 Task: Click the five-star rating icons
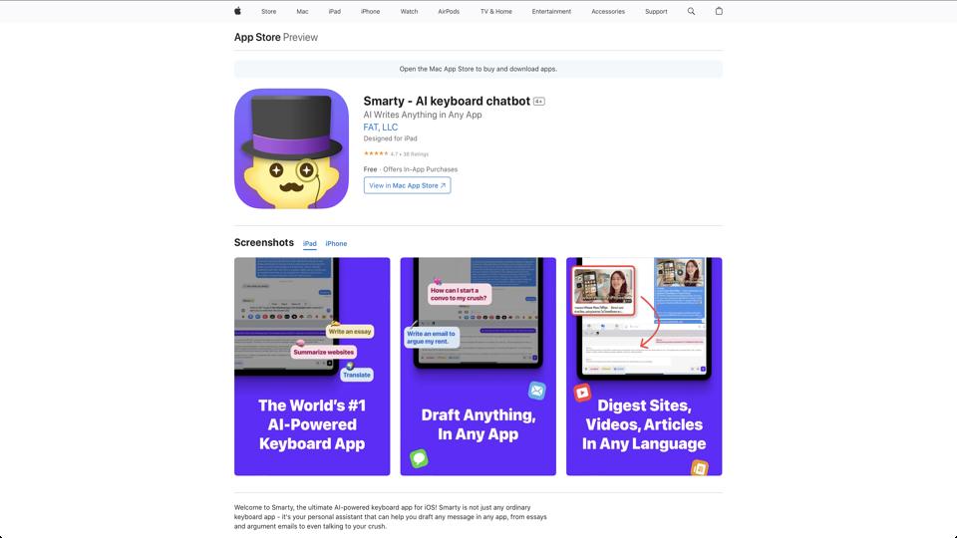pos(376,153)
